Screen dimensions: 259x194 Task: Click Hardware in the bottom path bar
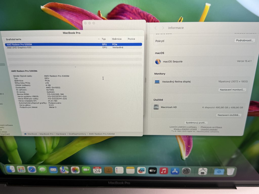pos(61,134)
